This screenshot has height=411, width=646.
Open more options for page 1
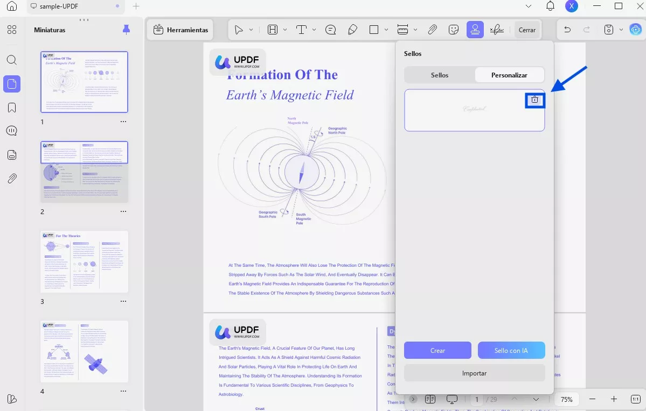[x=123, y=122]
